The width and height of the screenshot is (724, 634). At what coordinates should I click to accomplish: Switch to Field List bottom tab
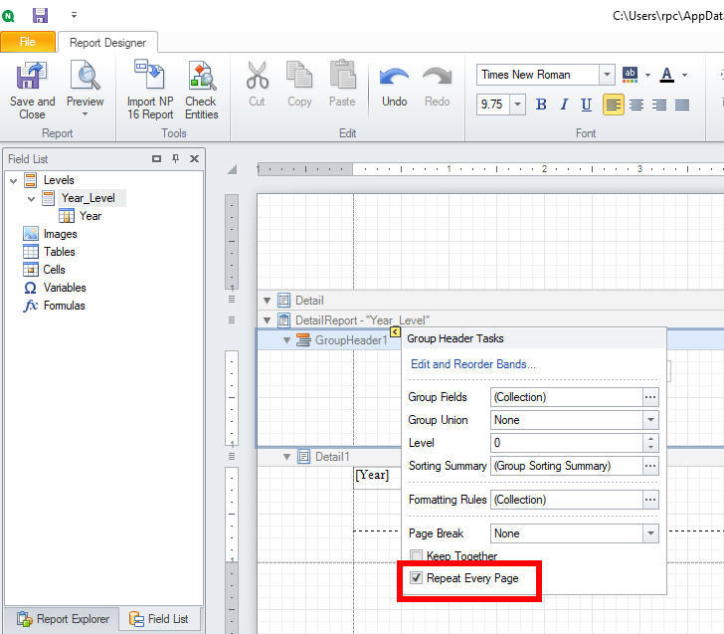pos(159,619)
